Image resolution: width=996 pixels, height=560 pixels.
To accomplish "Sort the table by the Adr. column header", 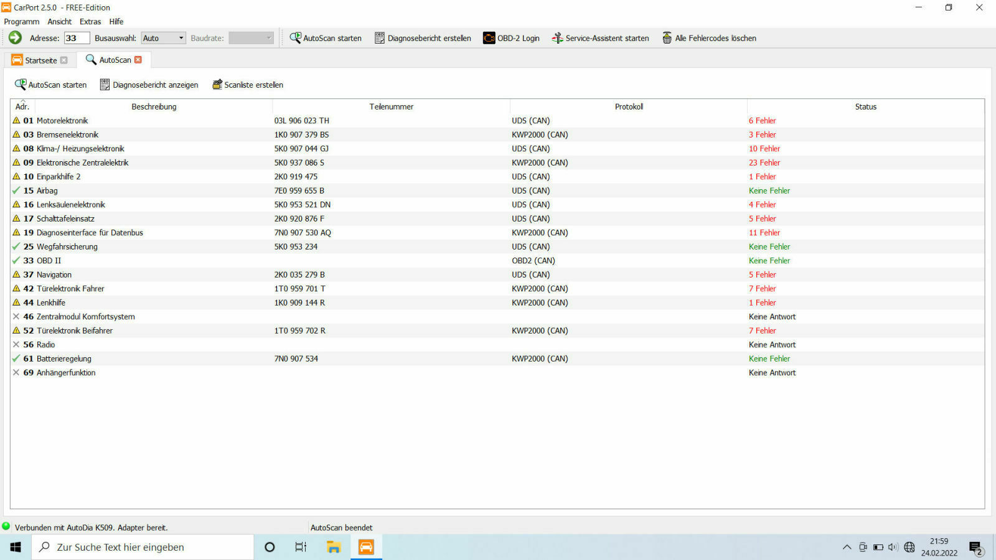I will 22,106.
